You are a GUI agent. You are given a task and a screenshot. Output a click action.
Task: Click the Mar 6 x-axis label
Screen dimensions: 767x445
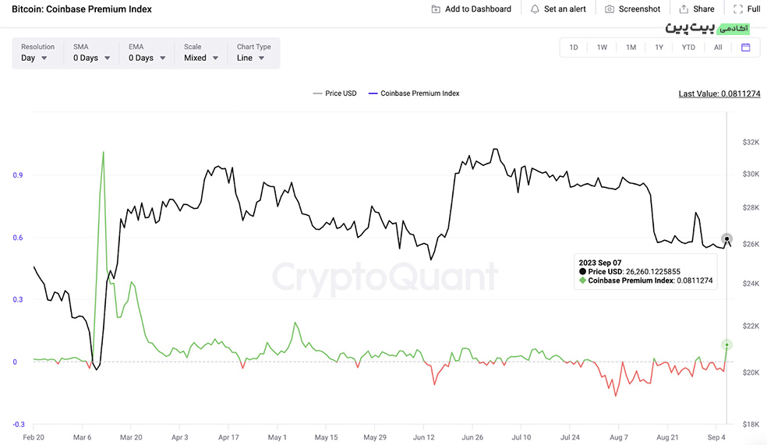(x=82, y=437)
